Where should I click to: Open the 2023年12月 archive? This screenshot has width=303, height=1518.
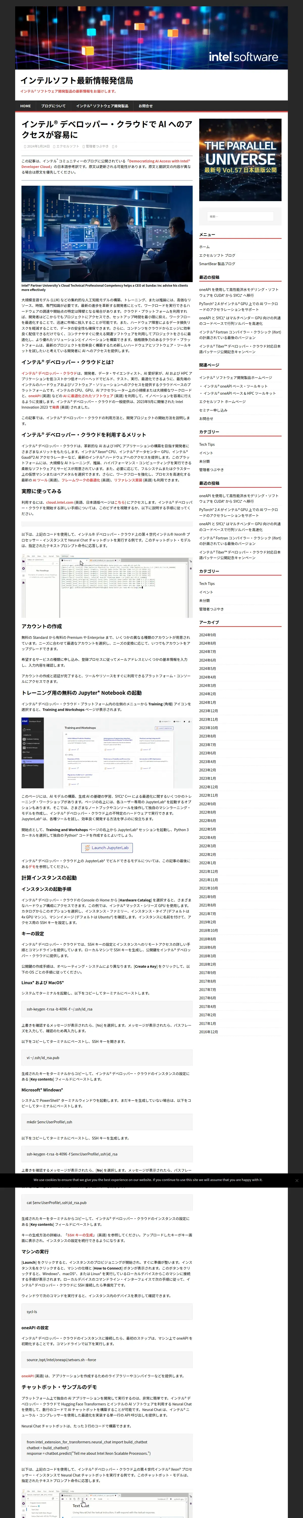pyautogui.click(x=208, y=711)
